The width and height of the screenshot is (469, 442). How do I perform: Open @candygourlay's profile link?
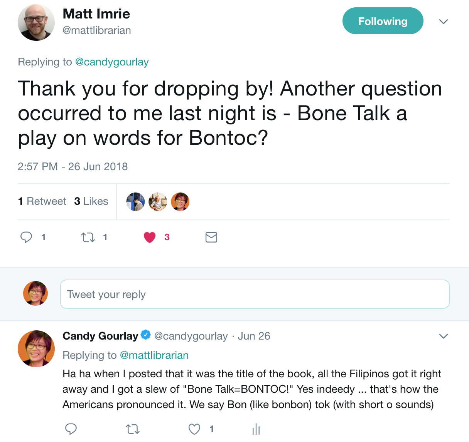[112, 62]
